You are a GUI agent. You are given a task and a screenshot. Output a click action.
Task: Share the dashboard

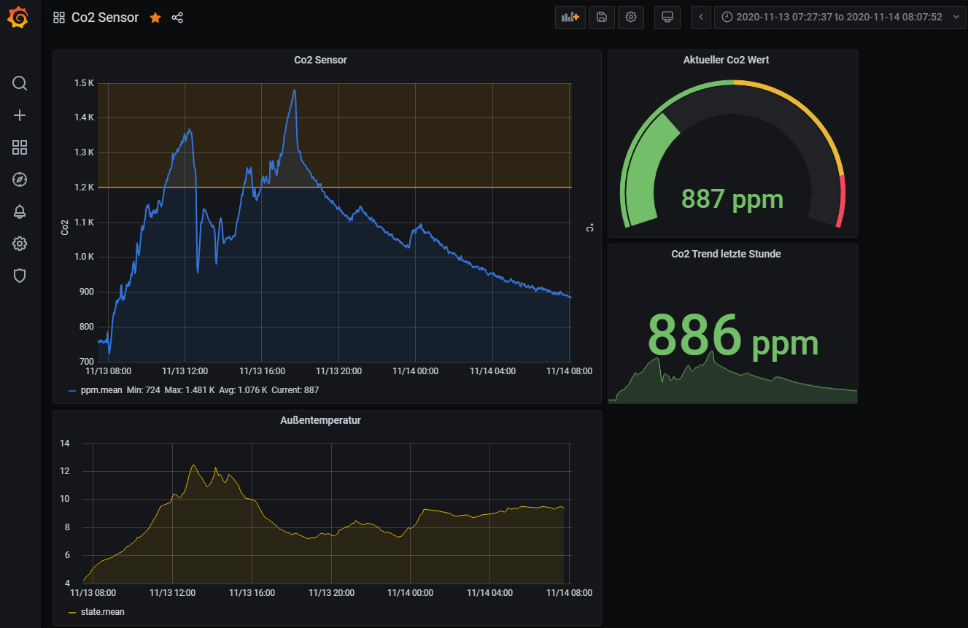click(x=177, y=17)
